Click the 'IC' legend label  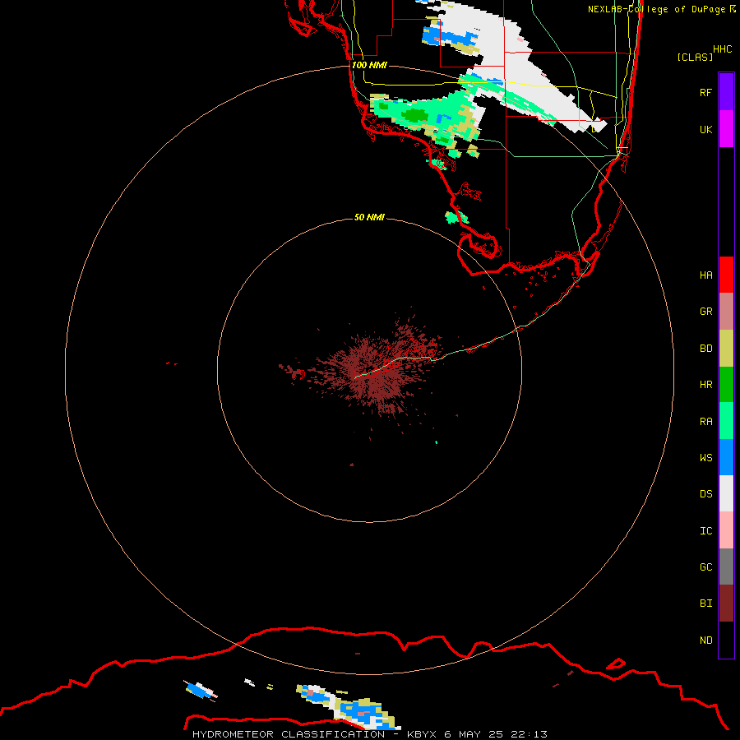tap(705, 531)
